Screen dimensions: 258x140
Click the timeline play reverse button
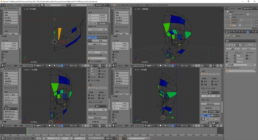[95, 138]
